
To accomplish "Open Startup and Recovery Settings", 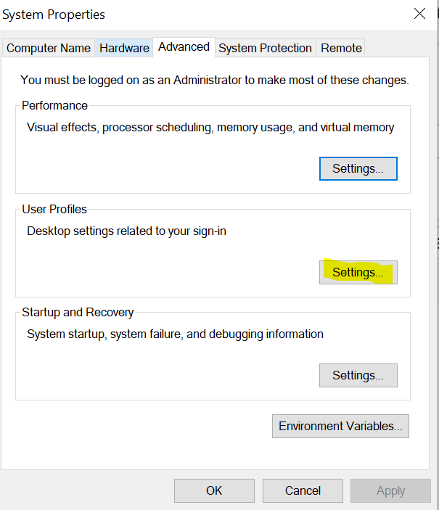I will [x=358, y=375].
